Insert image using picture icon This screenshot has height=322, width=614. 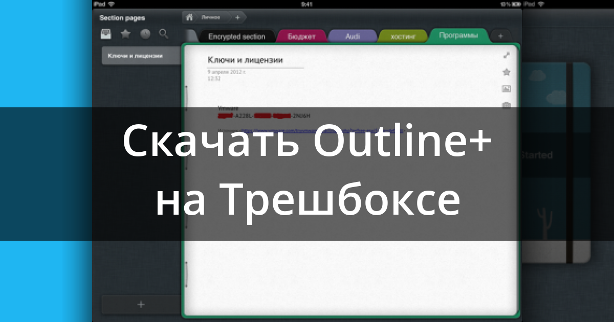coord(507,89)
